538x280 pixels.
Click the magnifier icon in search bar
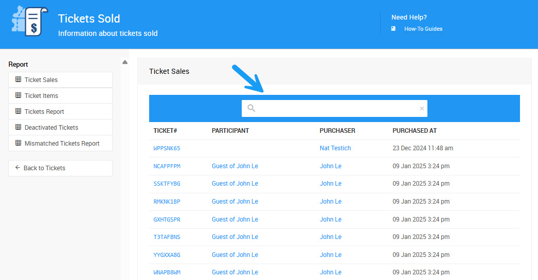tap(251, 108)
